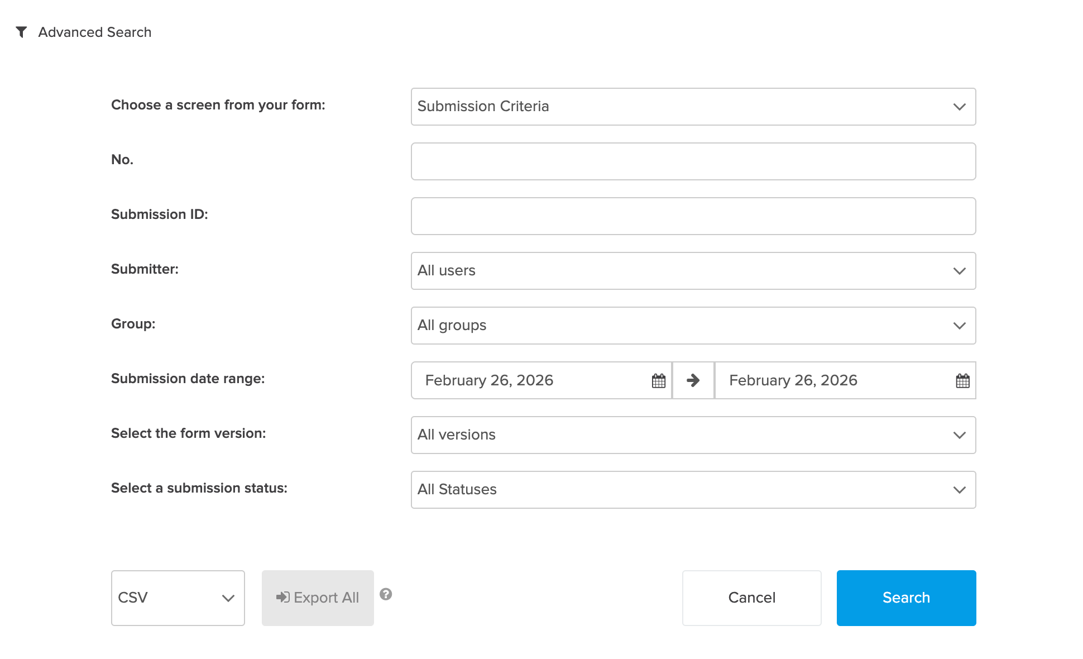Click the Search button
The image size is (1083, 659).
[906, 598]
